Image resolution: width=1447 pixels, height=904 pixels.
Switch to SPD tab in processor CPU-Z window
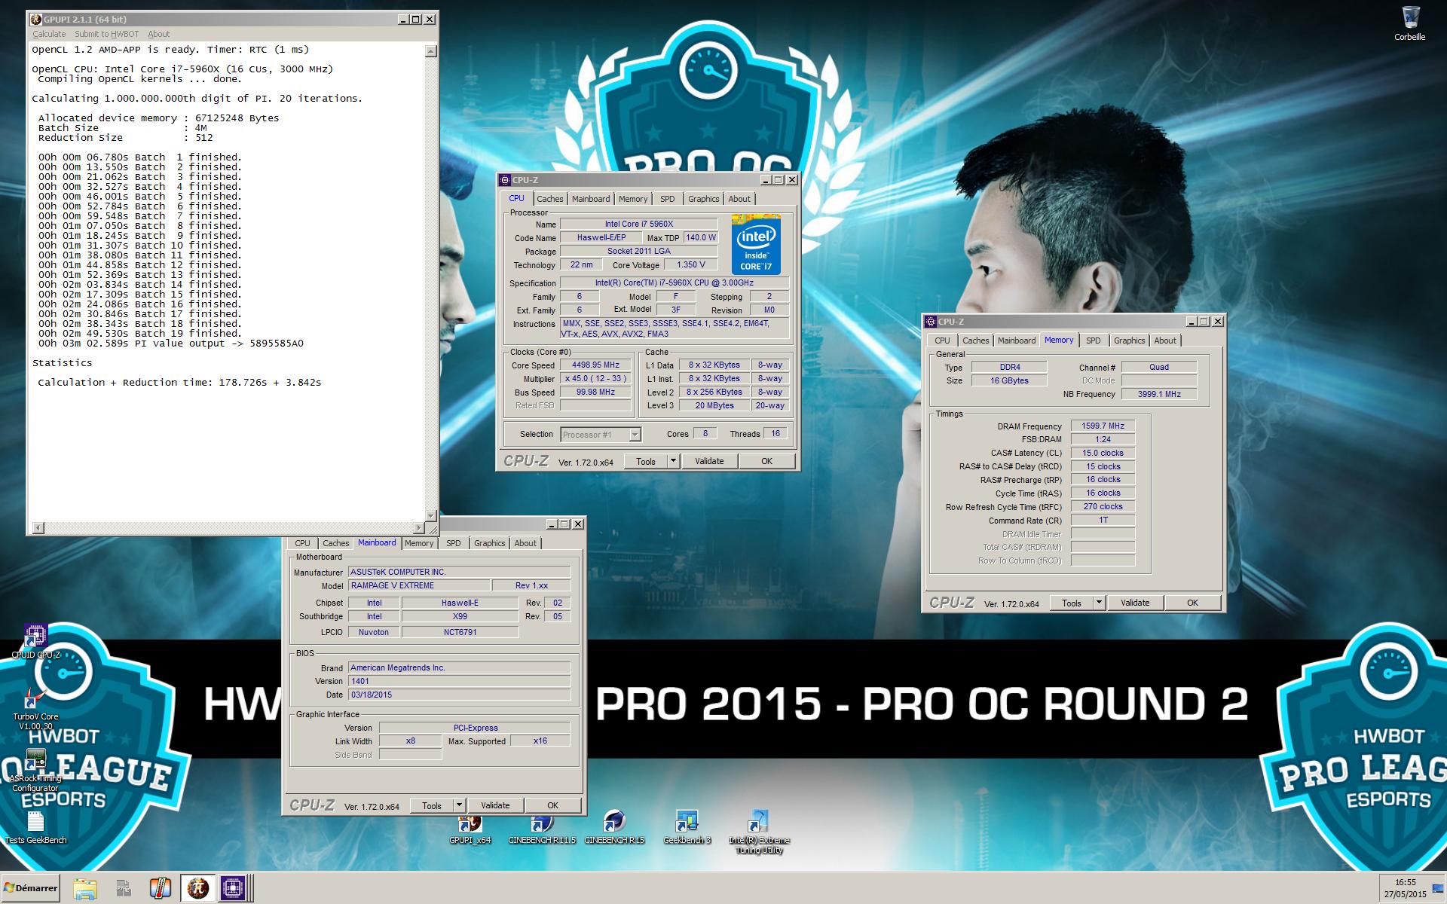(668, 199)
